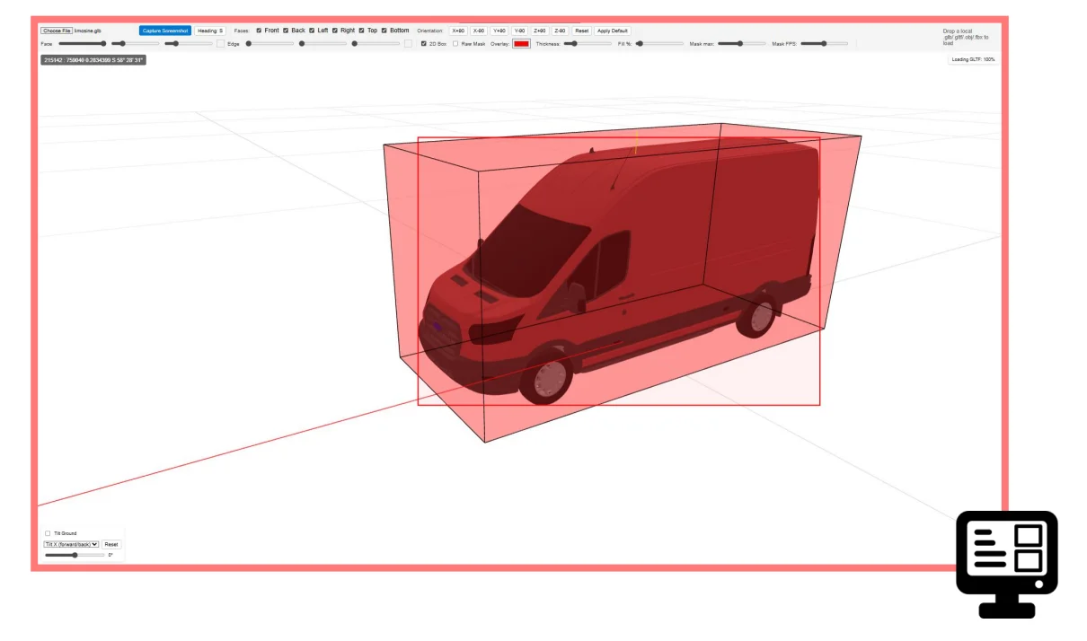The width and height of the screenshot is (1087, 641).
Task: Click the Choose File button
Action: 57,31
